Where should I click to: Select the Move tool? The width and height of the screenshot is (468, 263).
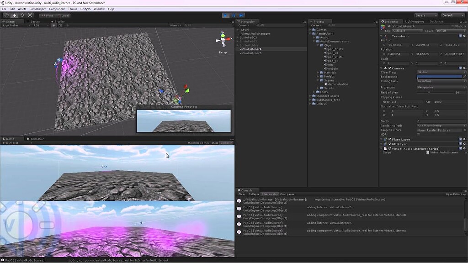pyautogui.click(x=15, y=15)
